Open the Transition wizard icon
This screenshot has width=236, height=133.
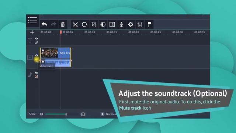[112, 24]
